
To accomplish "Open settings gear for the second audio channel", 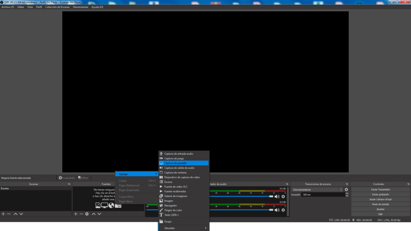I will [283, 210].
